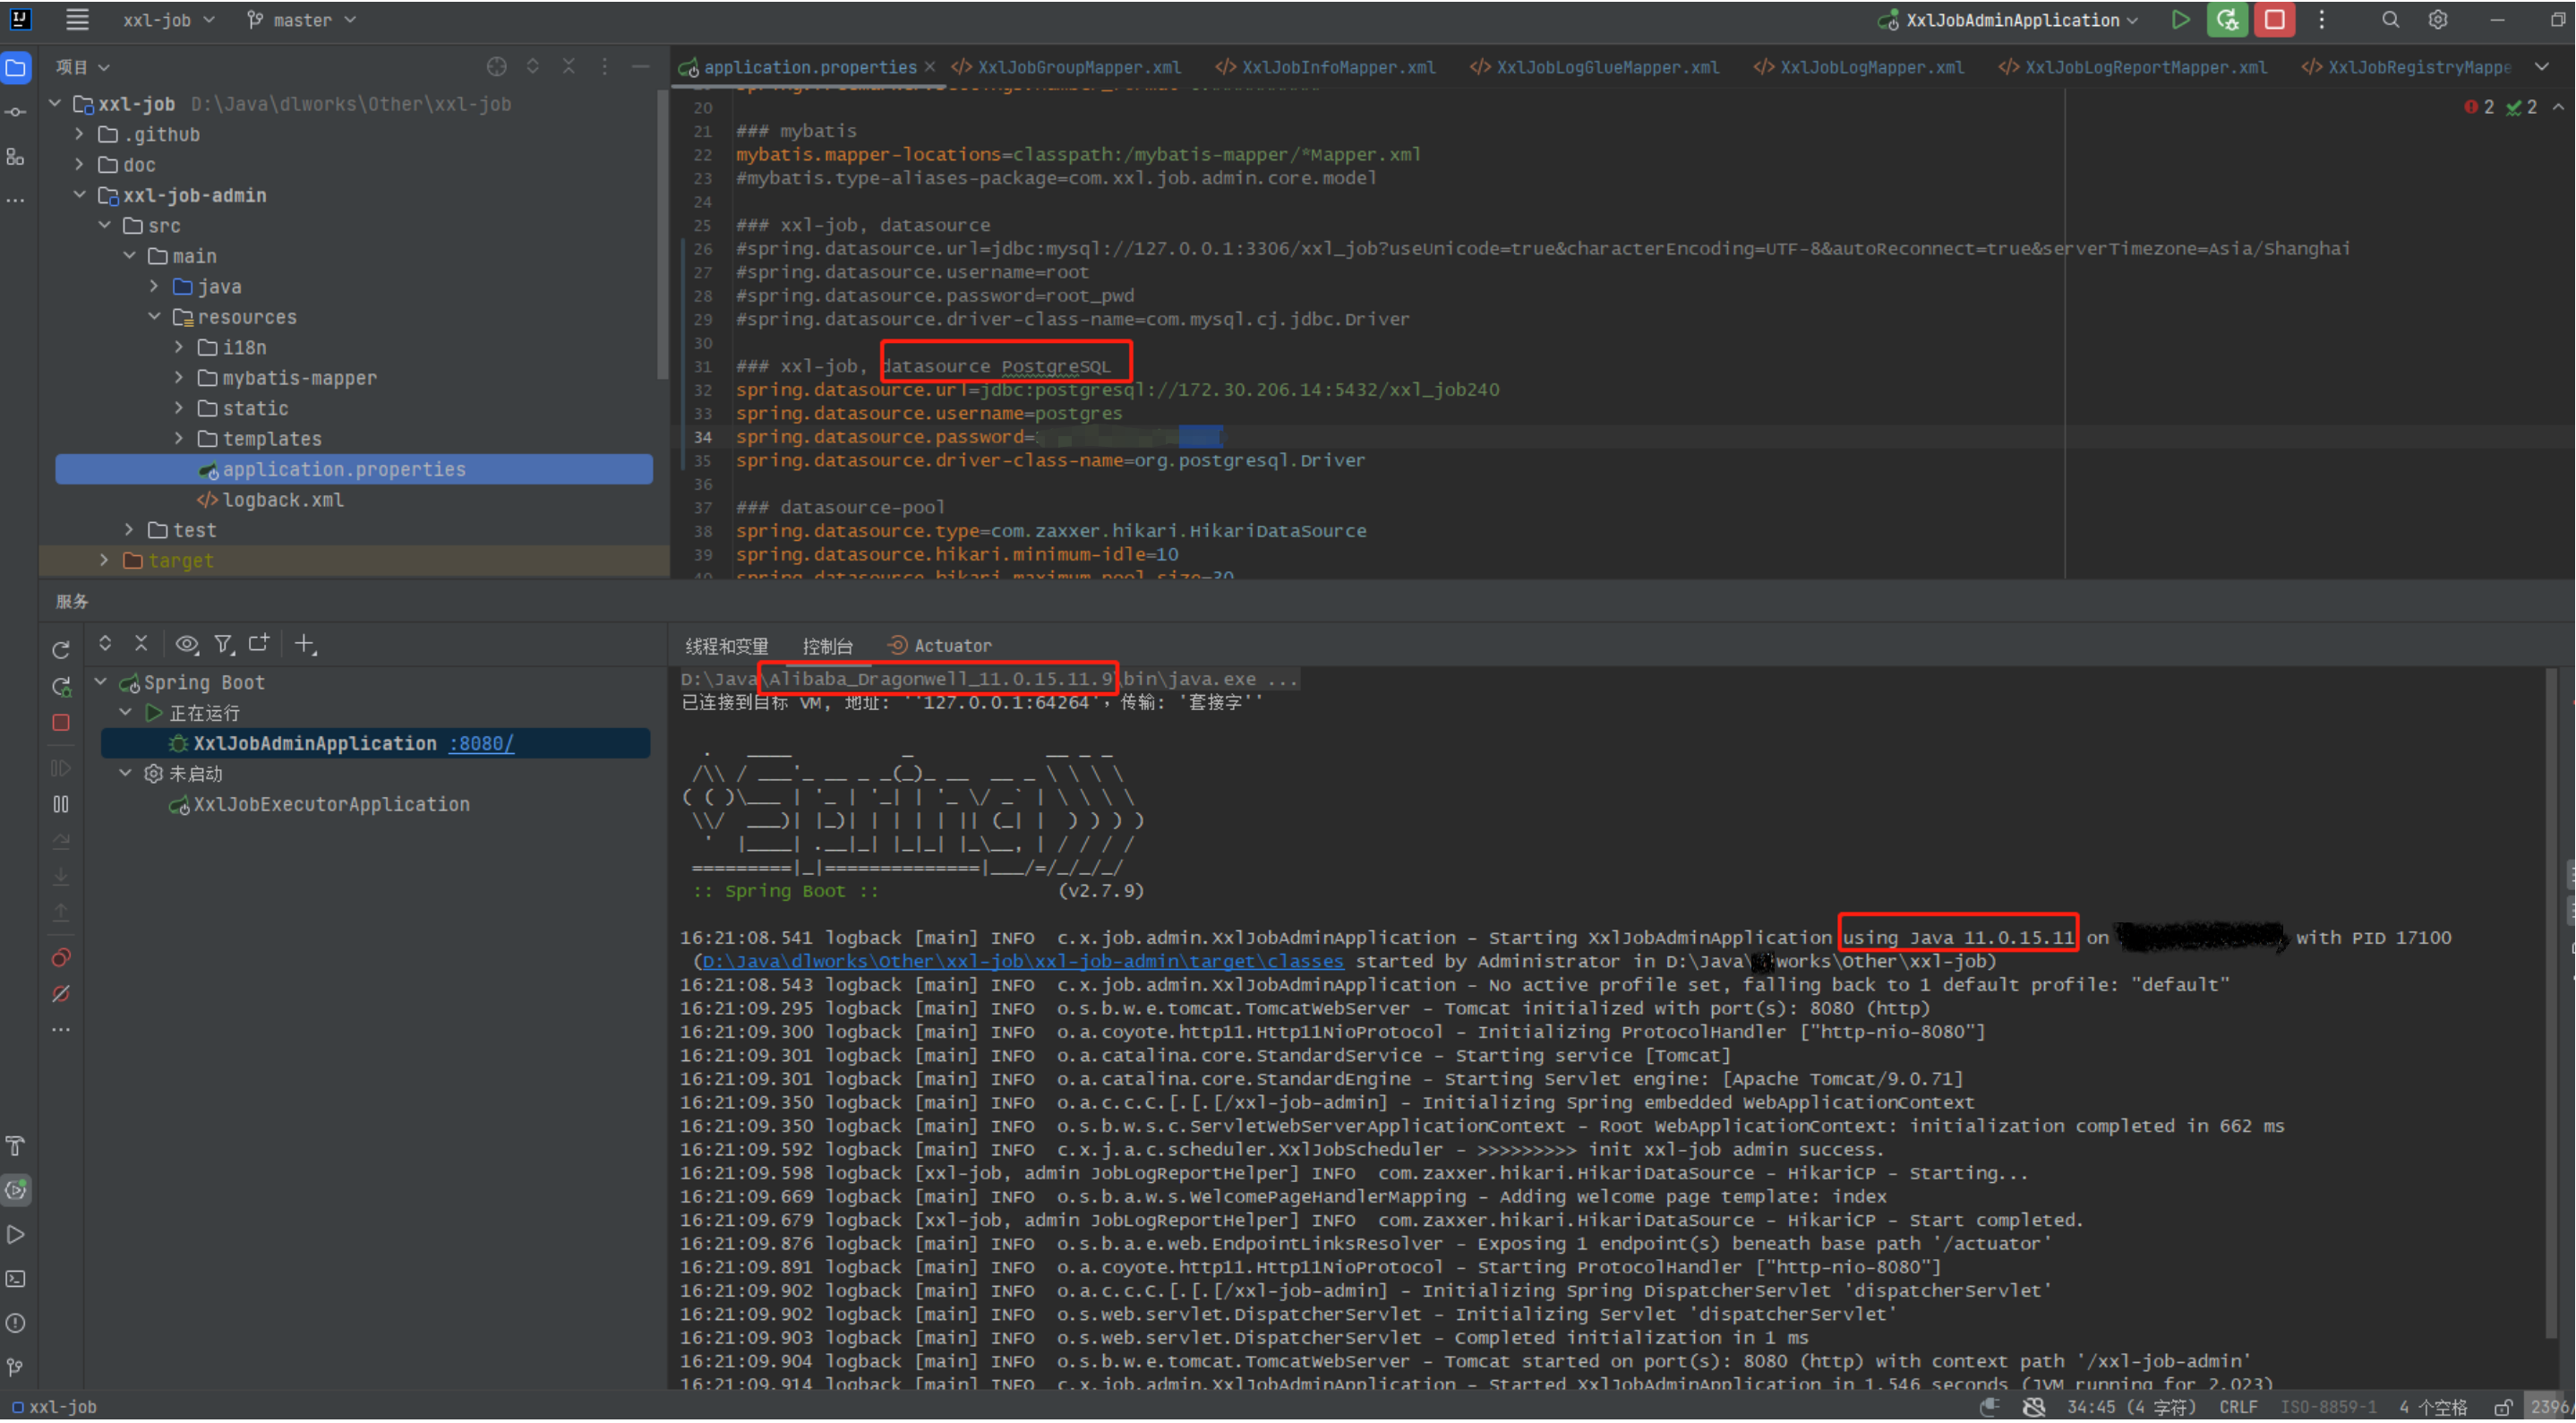Viewport: 2576px width, 1423px height.
Task: Open the filter icon in Services toolbar
Action: tap(223, 644)
